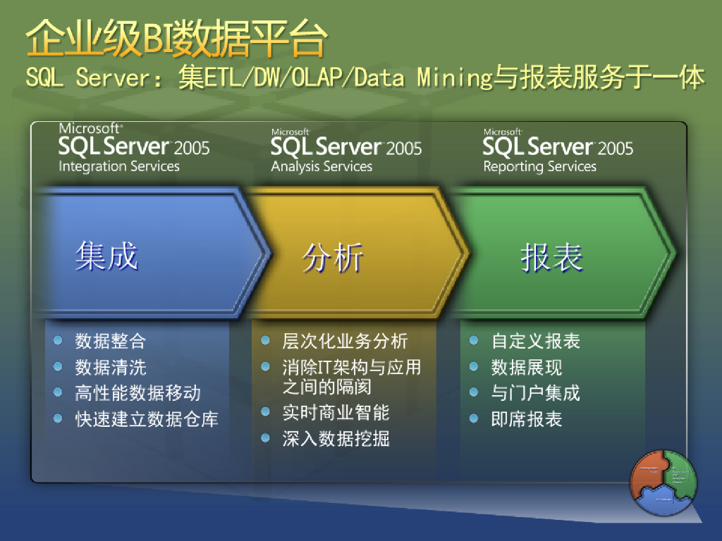This screenshot has height=541, width=722.
Task: Click the bullet text 实时商业智能
Action: pyautogui.click(x=336, y=412)
